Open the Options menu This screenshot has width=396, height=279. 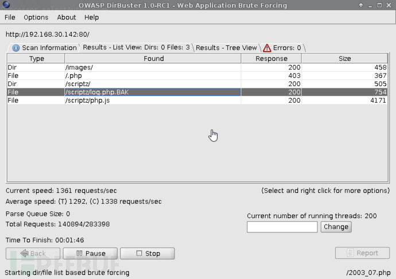[36, 17]
